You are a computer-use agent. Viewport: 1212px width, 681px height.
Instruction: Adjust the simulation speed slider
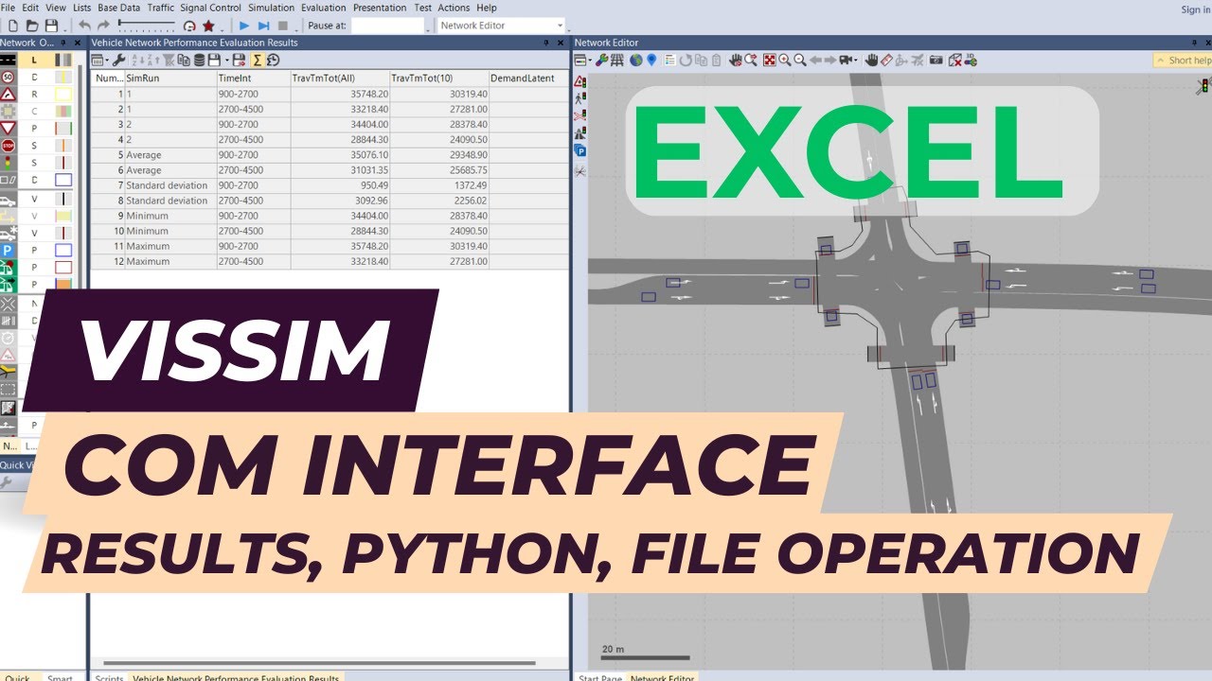tap(147, 24)
